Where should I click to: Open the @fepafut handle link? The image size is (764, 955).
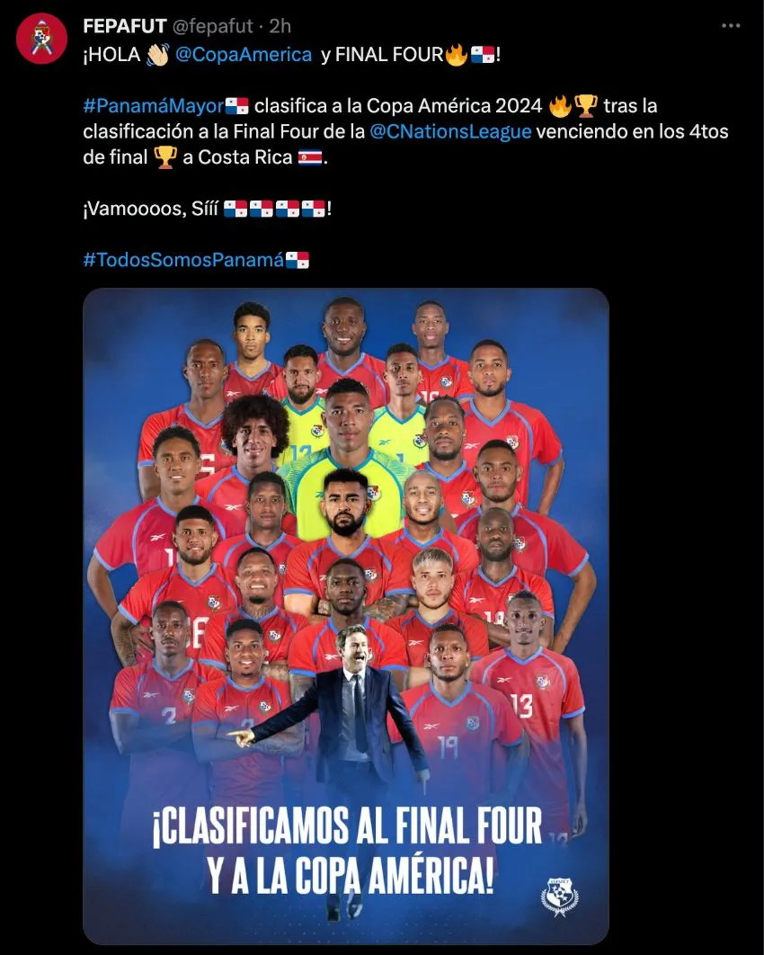pos(213,26)
